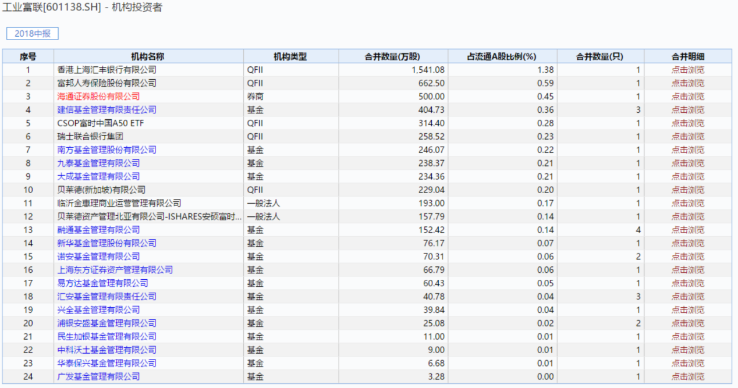Click 点击浏览 for 浦银安盛基金 row
738x388 pixels.
(688, 323)
